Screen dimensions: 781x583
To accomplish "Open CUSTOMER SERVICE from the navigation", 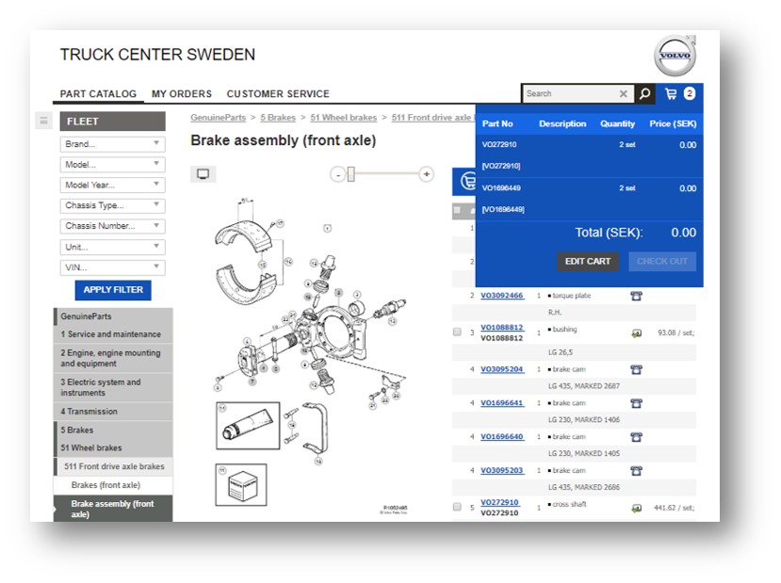I will pyautogui.click(x=277, y=93).
